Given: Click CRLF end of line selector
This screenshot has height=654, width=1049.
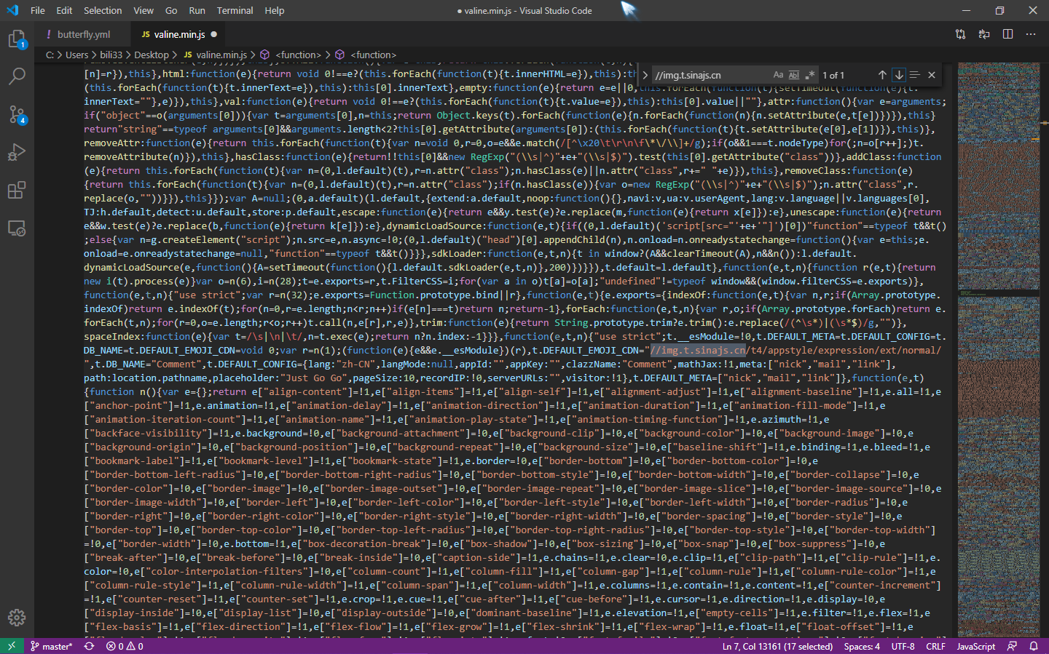Looking at the screenshot, I should (935, 646).
